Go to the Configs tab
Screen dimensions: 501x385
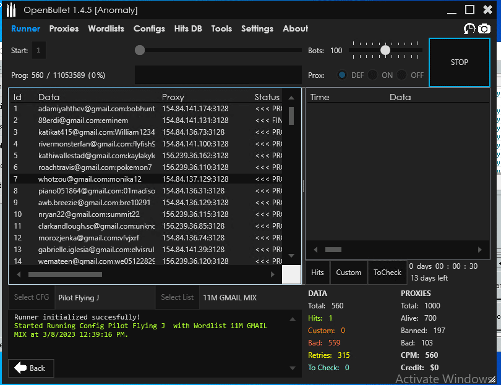(149, 28)
